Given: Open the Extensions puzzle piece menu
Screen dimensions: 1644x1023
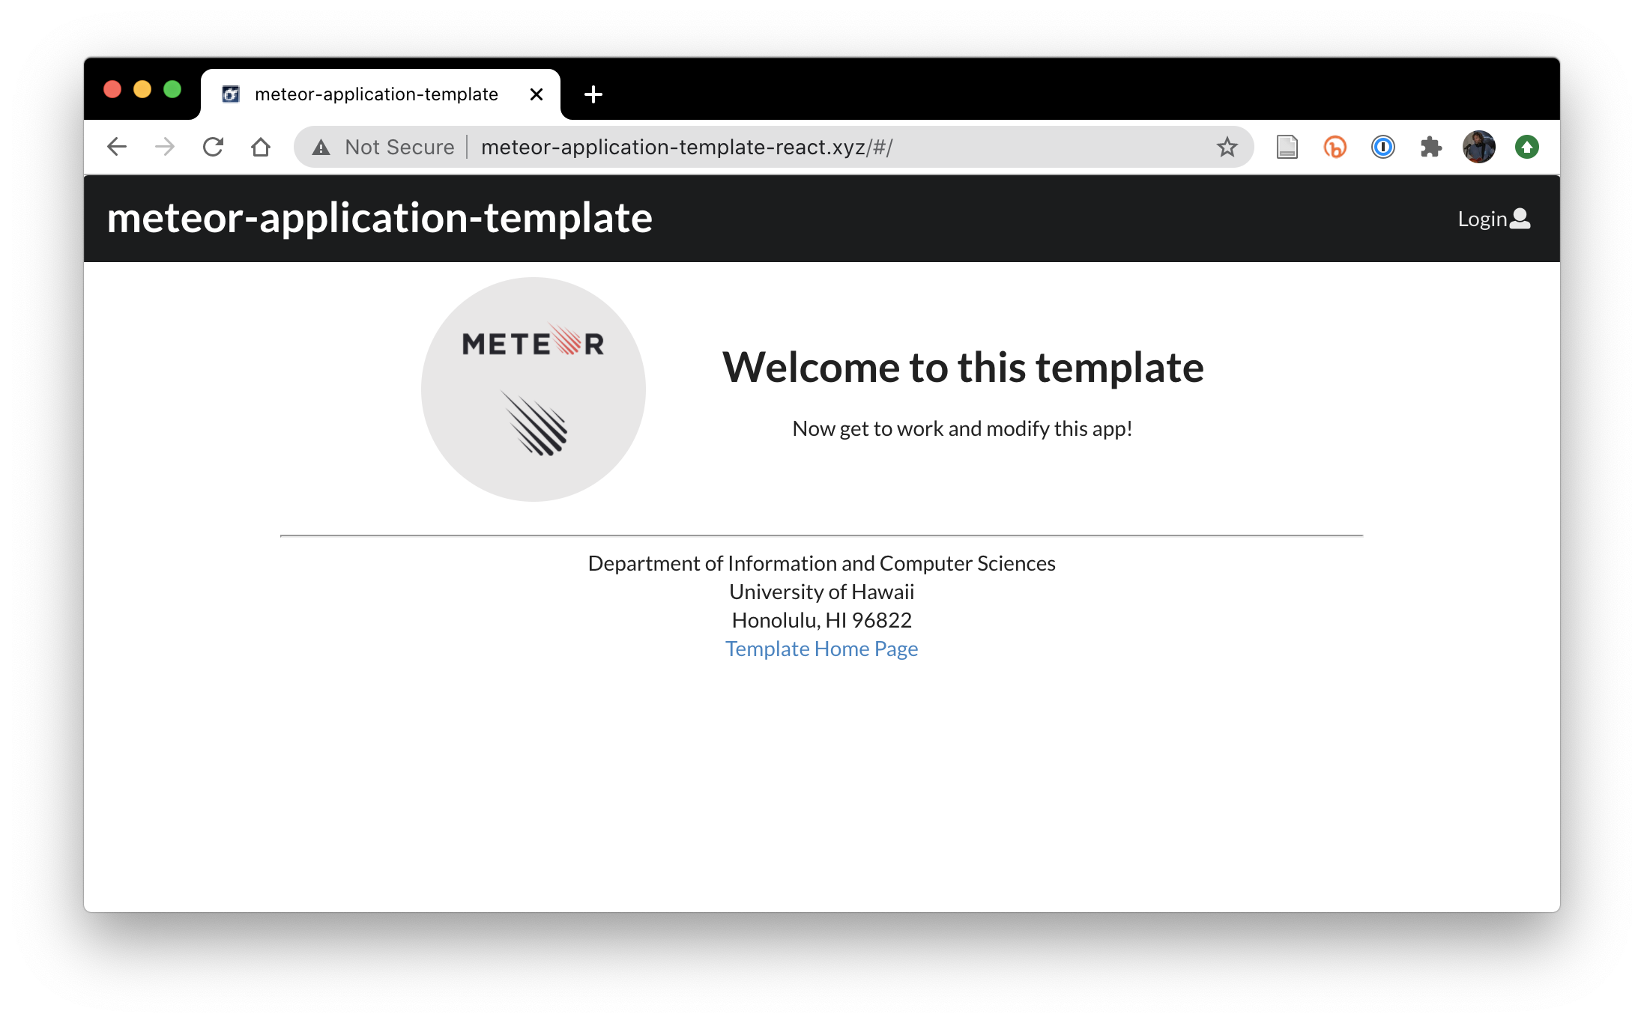Looking at the screenshot, I should (x=1430, y=147).
